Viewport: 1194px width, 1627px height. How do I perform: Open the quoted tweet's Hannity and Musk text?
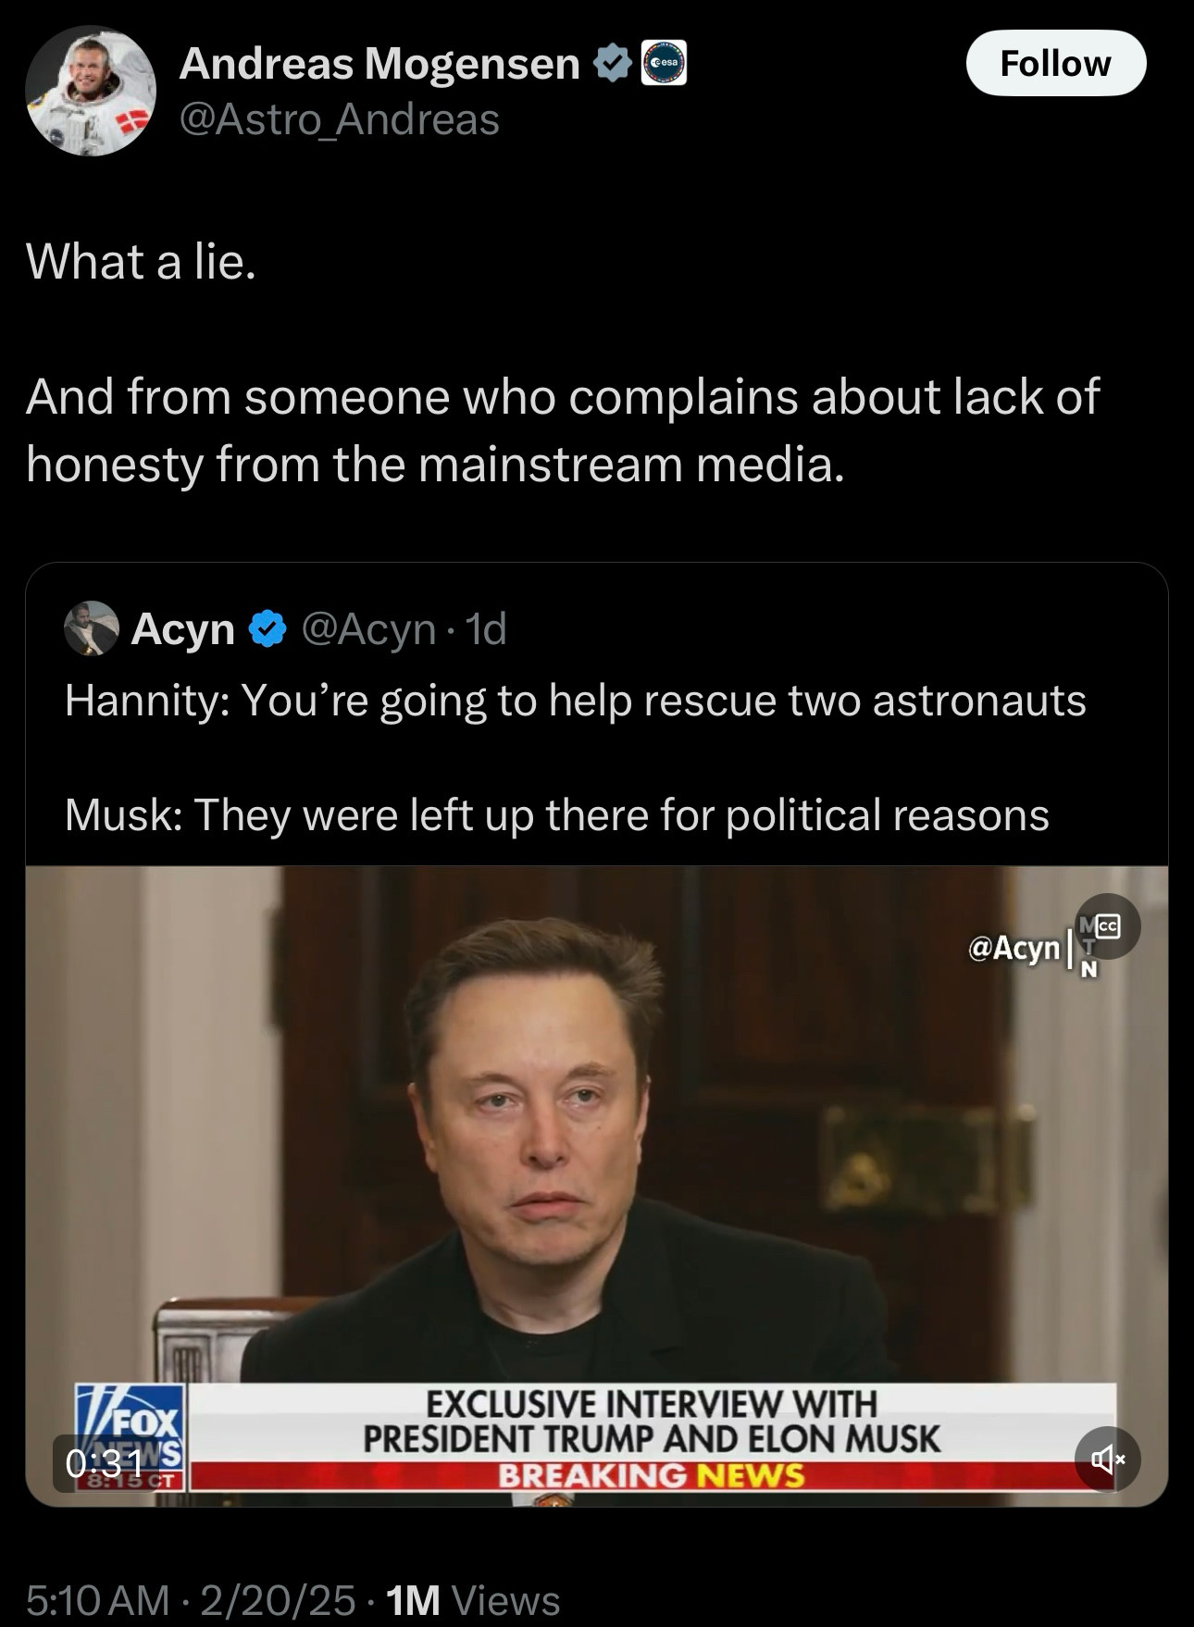pos(575,757)
